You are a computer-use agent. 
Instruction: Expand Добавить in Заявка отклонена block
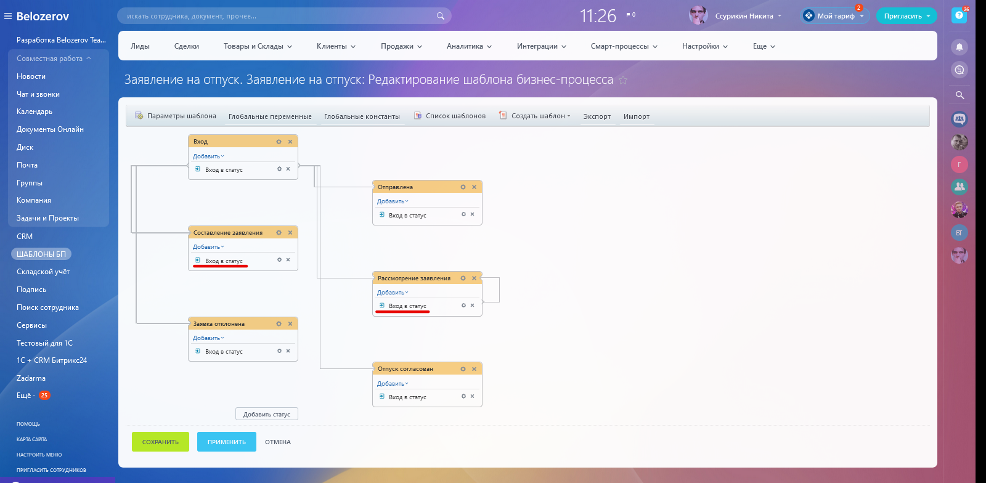(208, 338)
